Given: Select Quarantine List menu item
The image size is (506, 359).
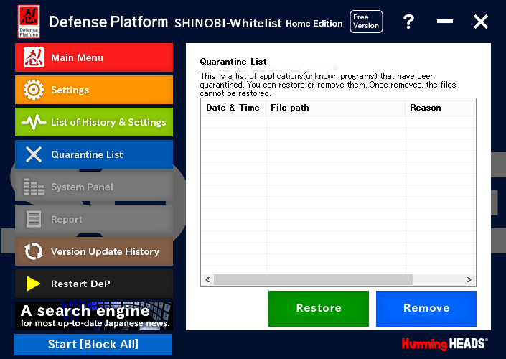Looking at the screenshot, I should click(x=94, y=154).
